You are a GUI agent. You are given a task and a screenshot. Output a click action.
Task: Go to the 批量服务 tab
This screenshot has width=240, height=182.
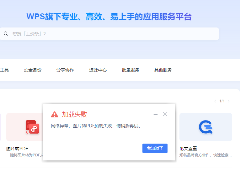pos(131,70)
